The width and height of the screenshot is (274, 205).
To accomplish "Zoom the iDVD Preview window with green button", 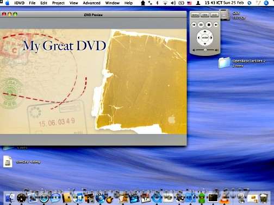I will [15, 14].
